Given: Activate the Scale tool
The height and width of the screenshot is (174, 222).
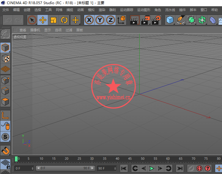Looking at the screenshot, I should [53, 20].
